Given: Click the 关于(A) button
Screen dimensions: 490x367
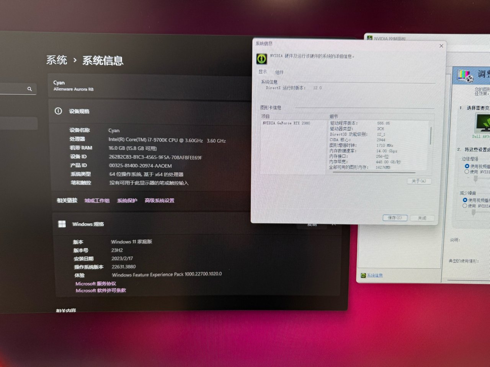Looking at the screenshot, I should pos(419,181).
